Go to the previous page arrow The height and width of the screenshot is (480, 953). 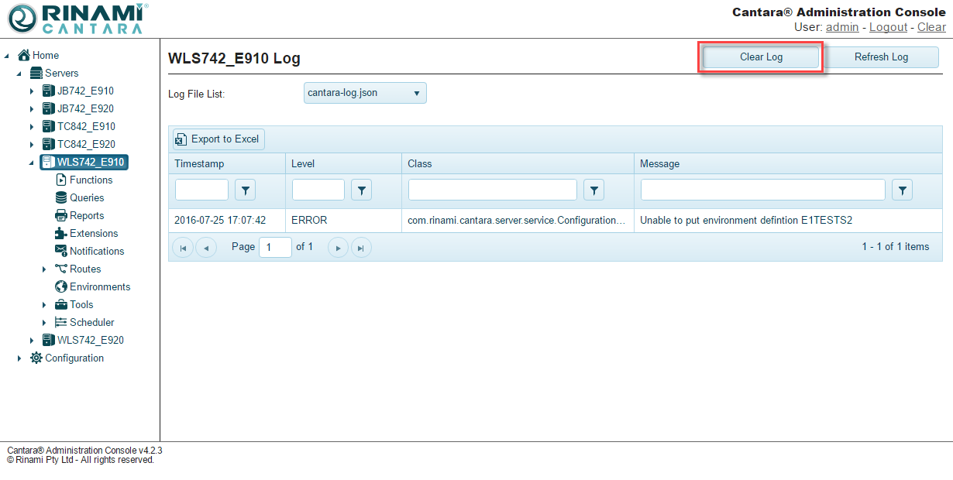(x=206, y=248)
